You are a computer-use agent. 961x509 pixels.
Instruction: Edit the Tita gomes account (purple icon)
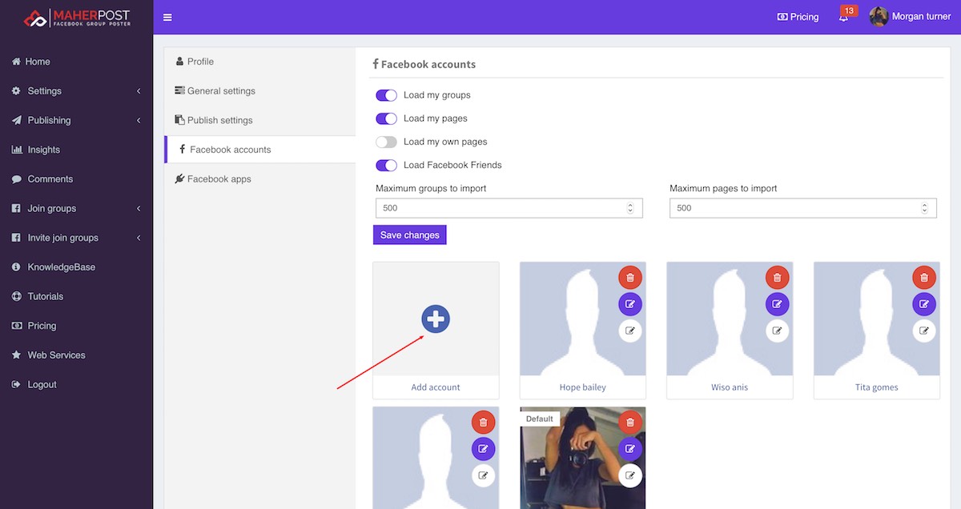(924, 304)
